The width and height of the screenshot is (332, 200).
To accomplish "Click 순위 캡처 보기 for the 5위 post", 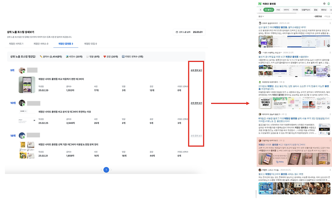I will 196,70.
